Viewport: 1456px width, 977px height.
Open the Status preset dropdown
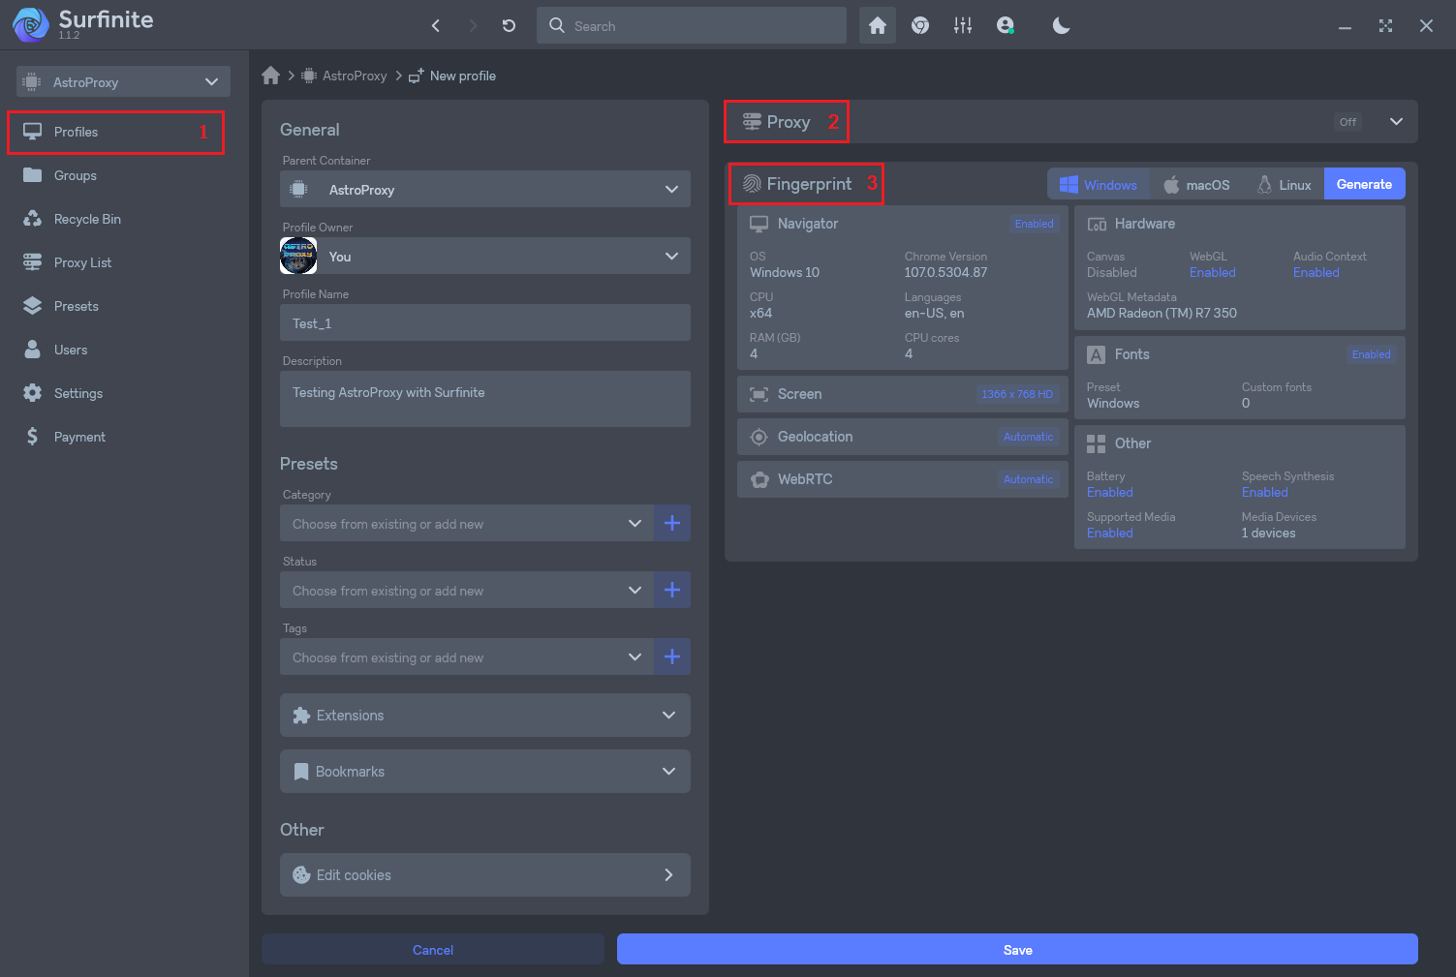tap(467, 591)
